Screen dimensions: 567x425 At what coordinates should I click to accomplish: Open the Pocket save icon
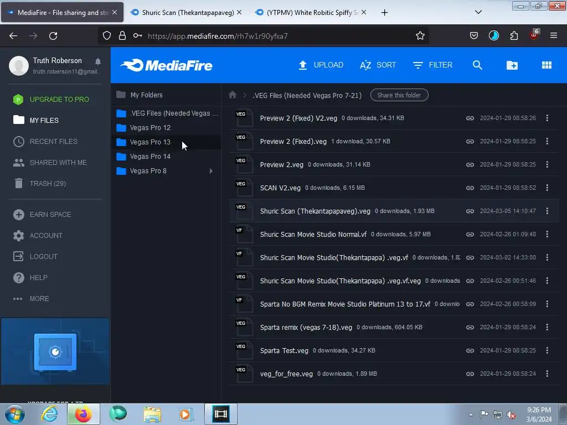tap(474, 36)
